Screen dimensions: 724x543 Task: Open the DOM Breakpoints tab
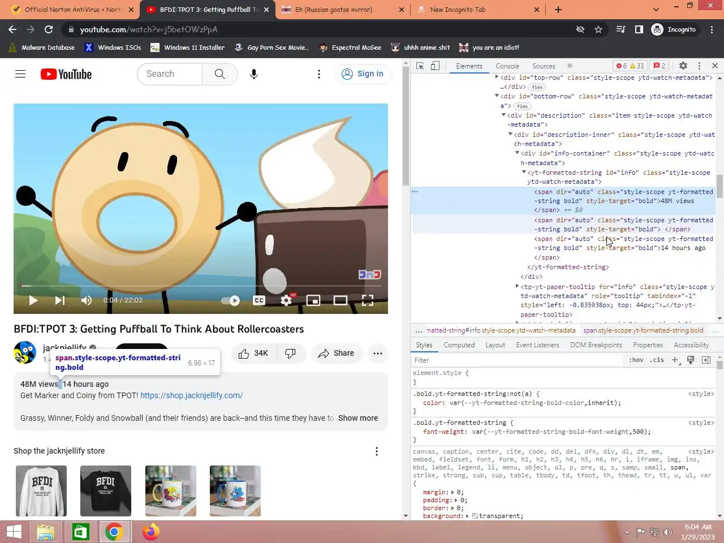click(x=596, y=345)
